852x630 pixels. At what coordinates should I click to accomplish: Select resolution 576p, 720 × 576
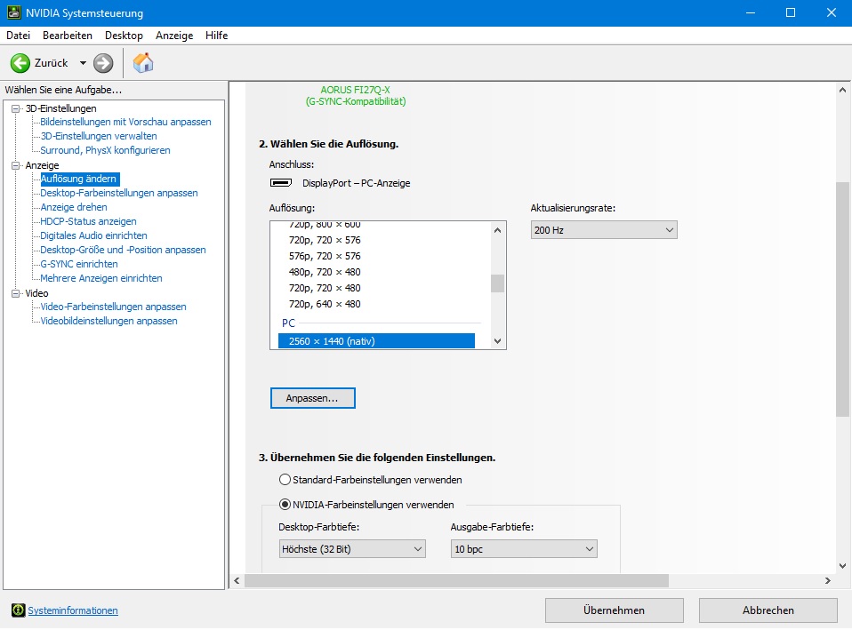coord(325,256)
